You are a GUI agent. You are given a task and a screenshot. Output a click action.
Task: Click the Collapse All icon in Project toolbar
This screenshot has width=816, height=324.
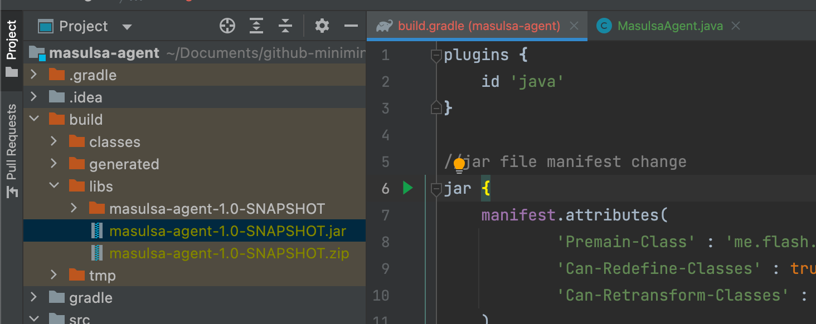[285, 26]
